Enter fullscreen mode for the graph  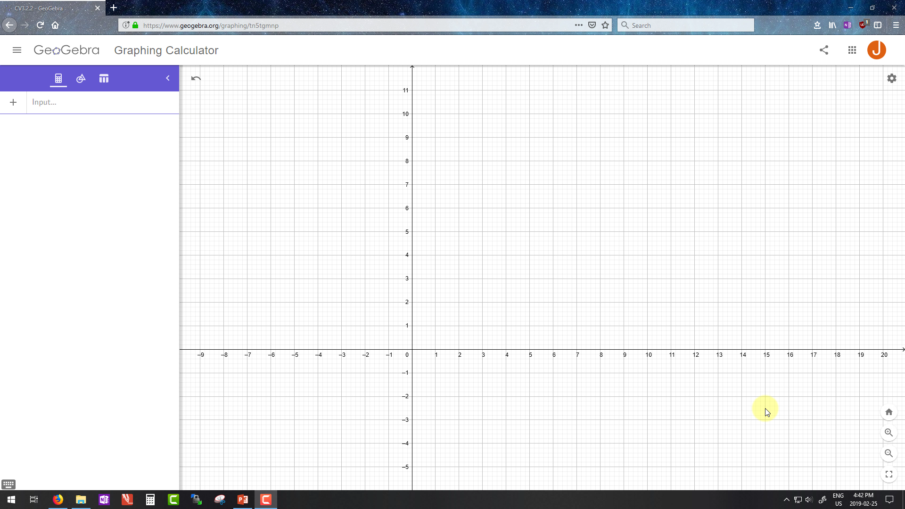pos(889,474)
